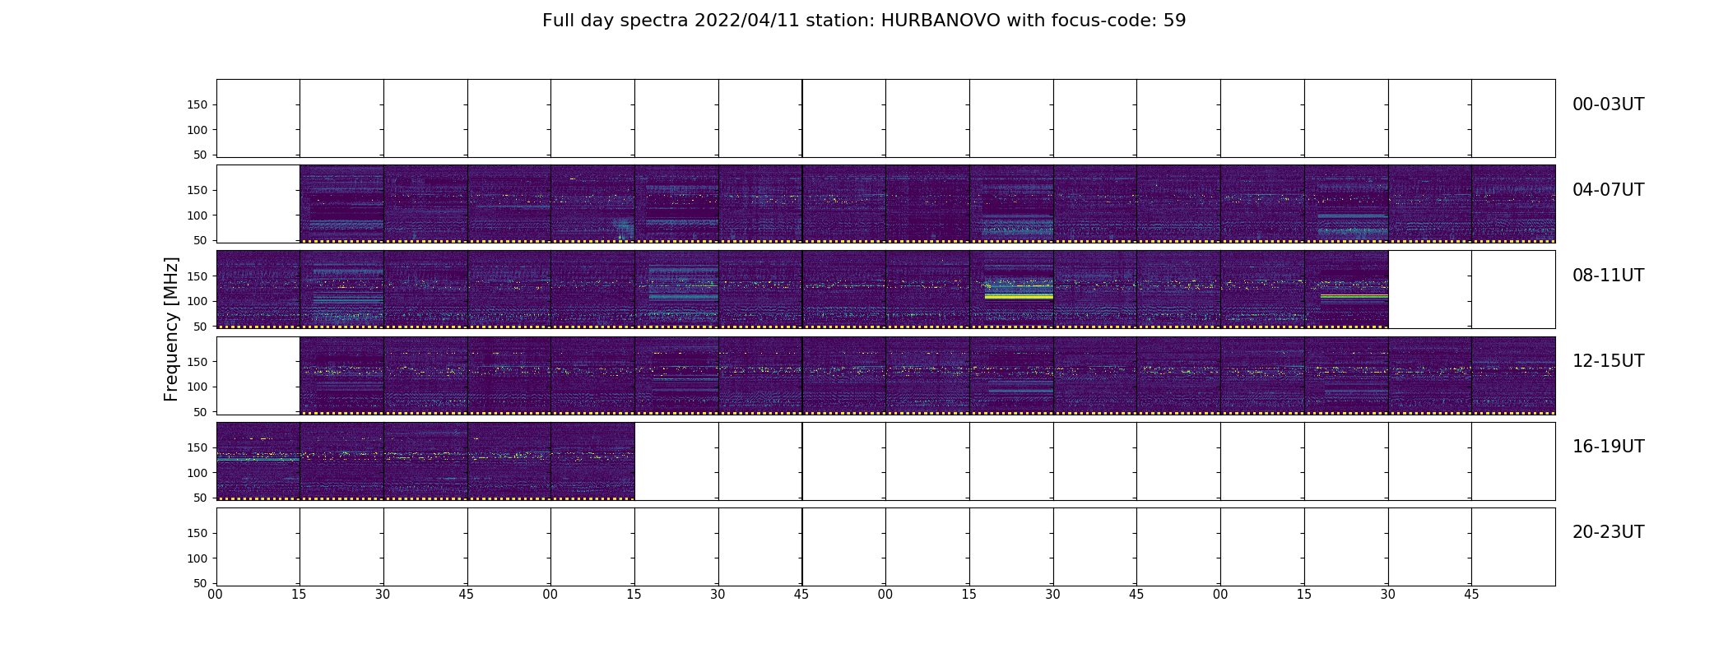Click the last empty panel in the 20-23UT row
The image size is (1728, 658).
[x=1513, y=546]
